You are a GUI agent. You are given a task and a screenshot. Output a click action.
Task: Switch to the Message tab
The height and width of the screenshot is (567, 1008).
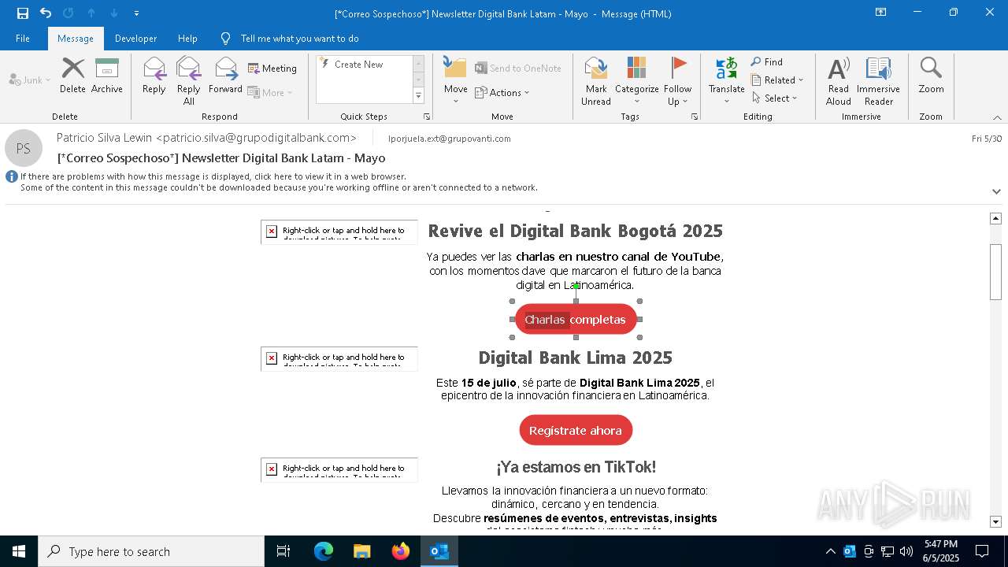76,39
